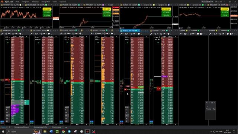Open Chrome from the taskbar
Viewport: 238px width, 134px height.
[63, 131]
